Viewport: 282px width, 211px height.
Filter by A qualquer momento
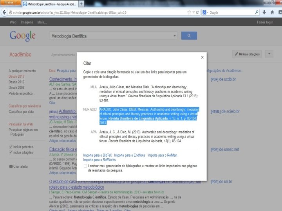click(22, 71)
